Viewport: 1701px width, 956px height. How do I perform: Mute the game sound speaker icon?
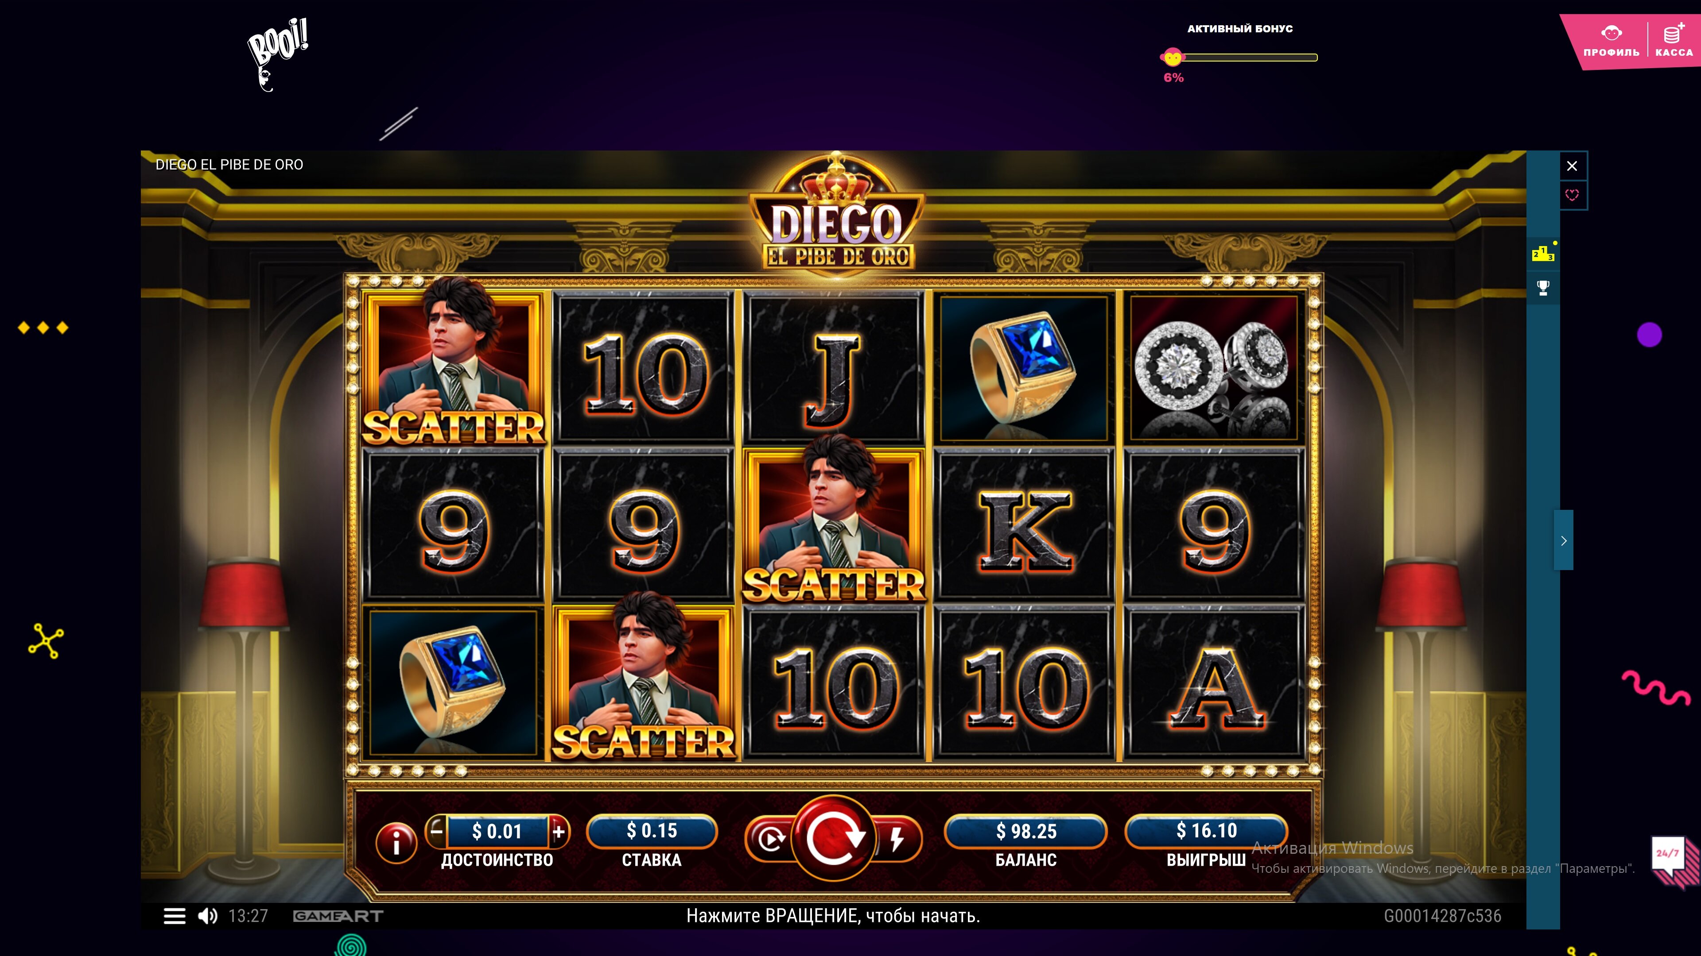[x=207, y=916]
